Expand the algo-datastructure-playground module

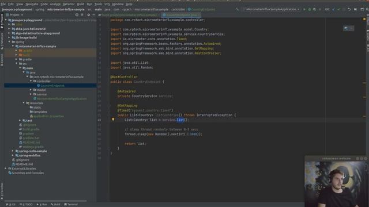pyautogui.click(x=9, y=33)
